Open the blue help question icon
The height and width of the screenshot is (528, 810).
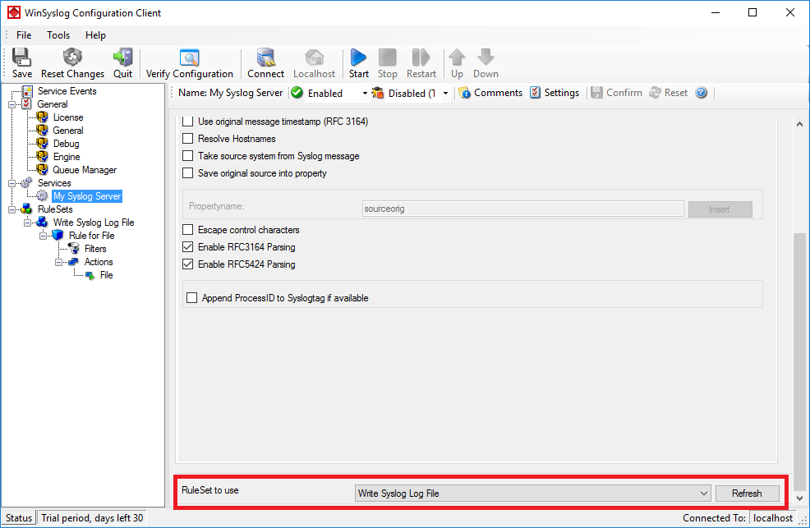tap(701, 93)
